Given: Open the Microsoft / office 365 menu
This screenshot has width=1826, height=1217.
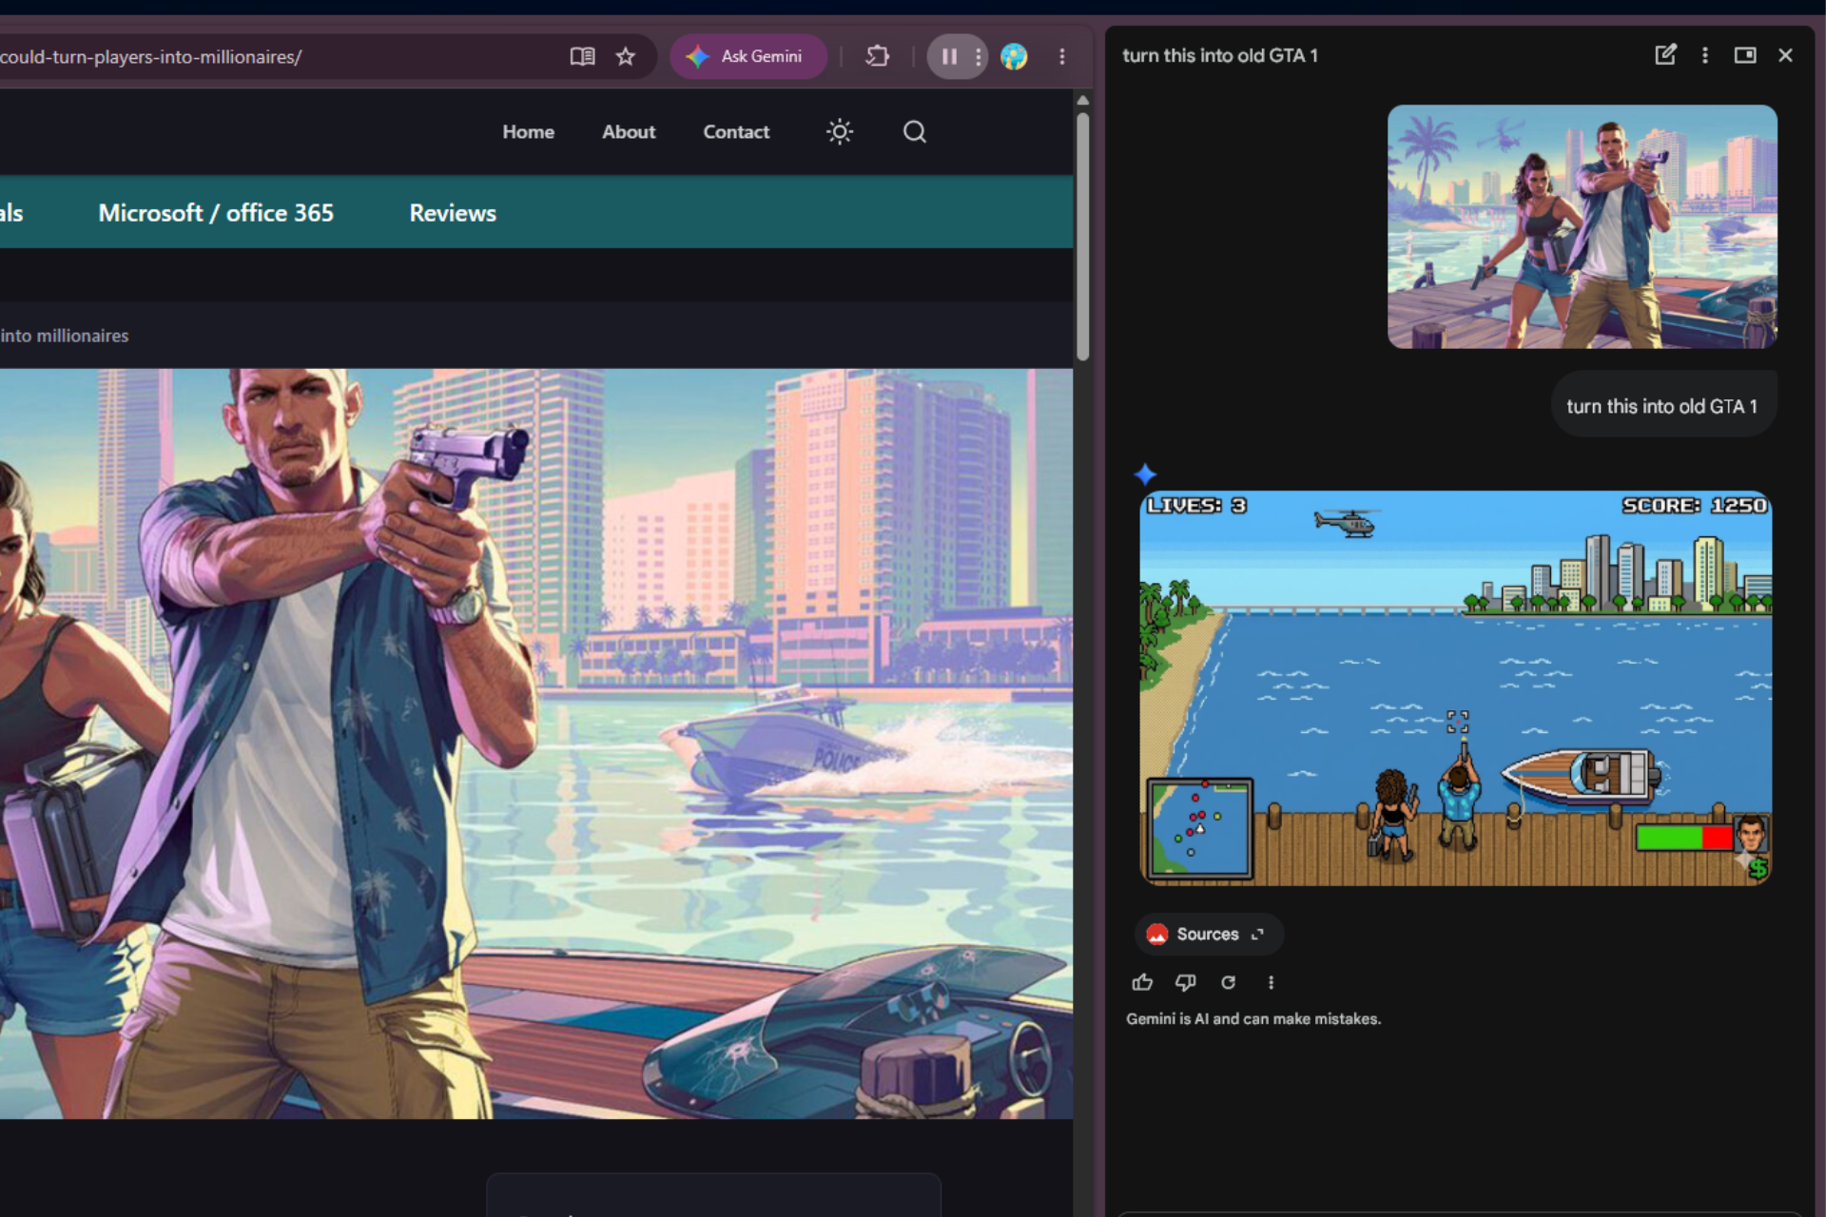Looking at the screenshot, I should 215,212.
